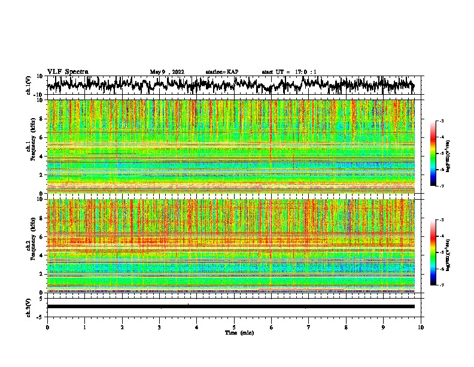
Task: Click time axis tick label "6"
Action: (272, 327)
